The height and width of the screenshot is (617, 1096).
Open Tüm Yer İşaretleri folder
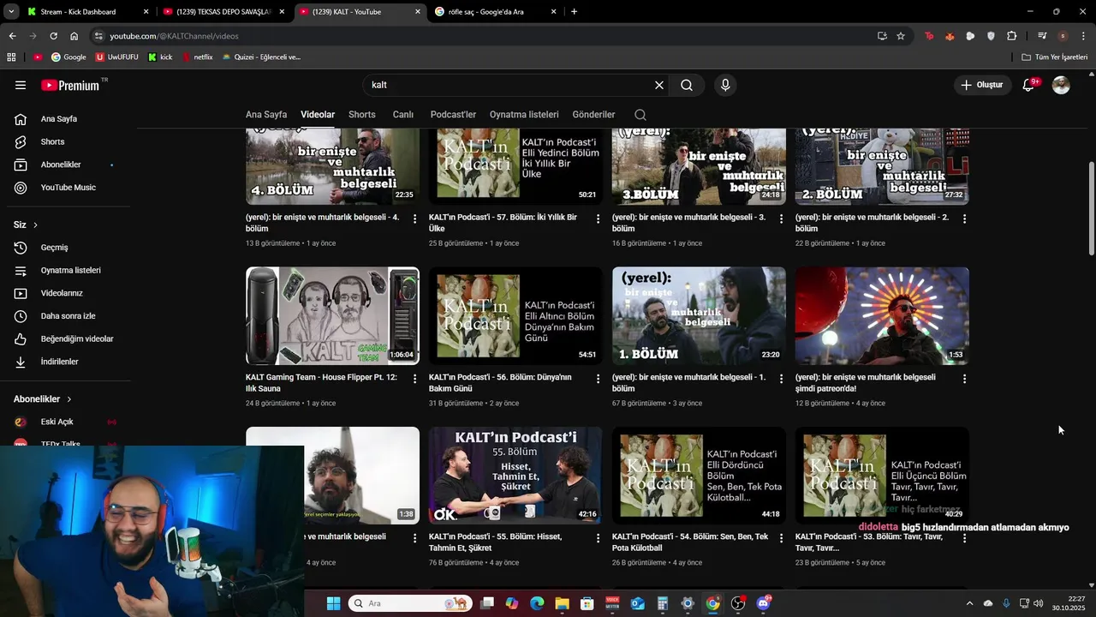(x=1055, y=57)
